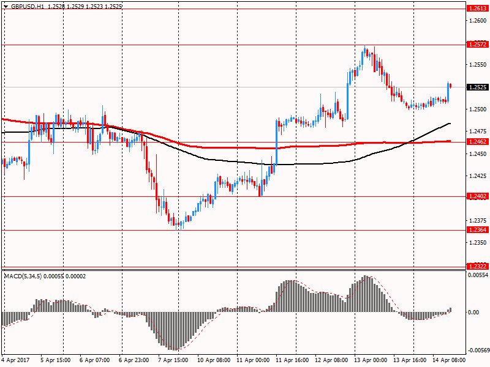This screenshot has height=367, width=490.
Task: Click the 1.2450 price axis value
Action: (478, 154)
